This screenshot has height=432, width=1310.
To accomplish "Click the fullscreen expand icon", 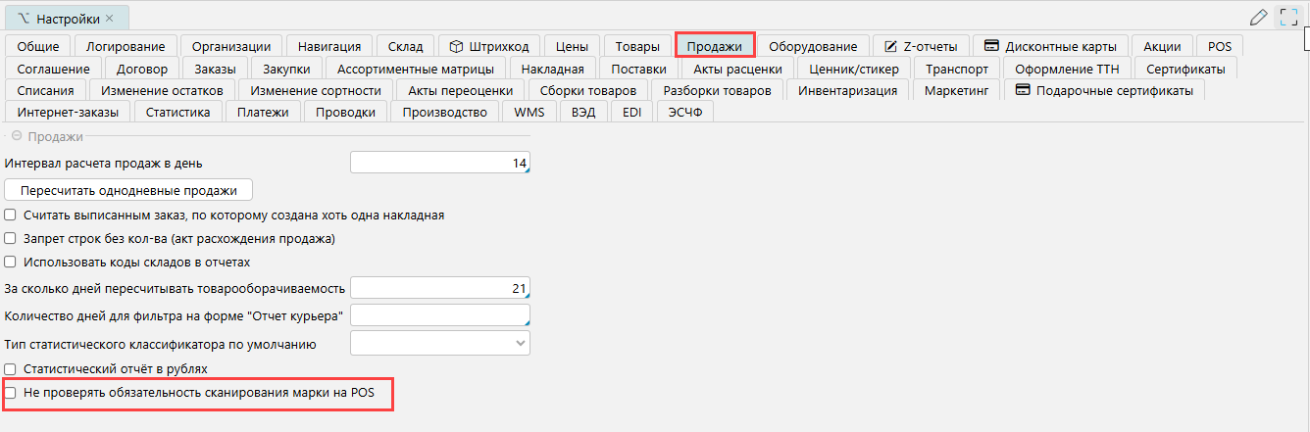I will point(1288,17).
